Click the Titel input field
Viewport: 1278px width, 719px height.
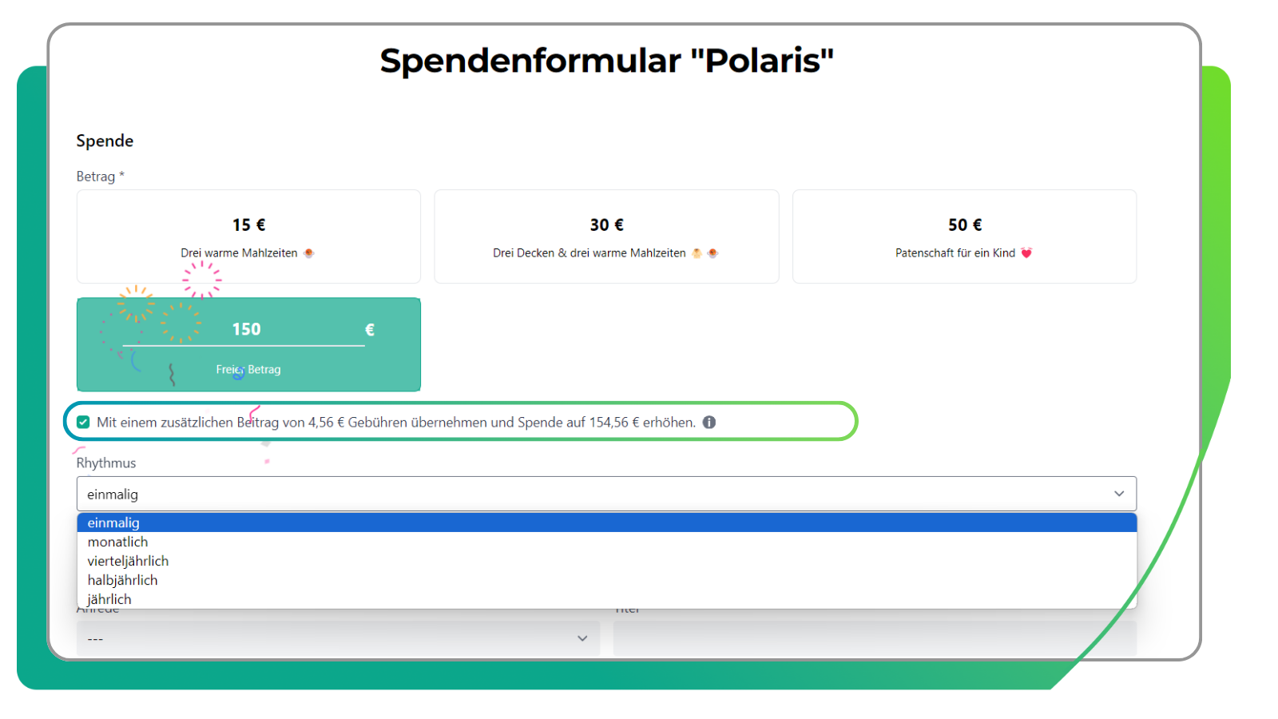[x=875, y=639]
